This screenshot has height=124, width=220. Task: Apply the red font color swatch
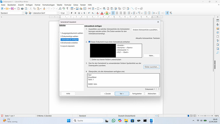(102, 13)
